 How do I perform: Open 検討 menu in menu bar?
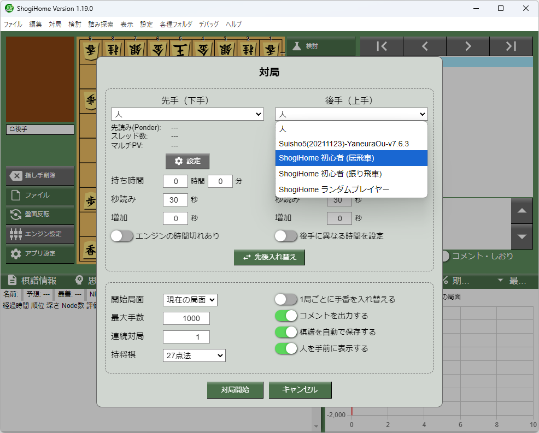[74, 25]
